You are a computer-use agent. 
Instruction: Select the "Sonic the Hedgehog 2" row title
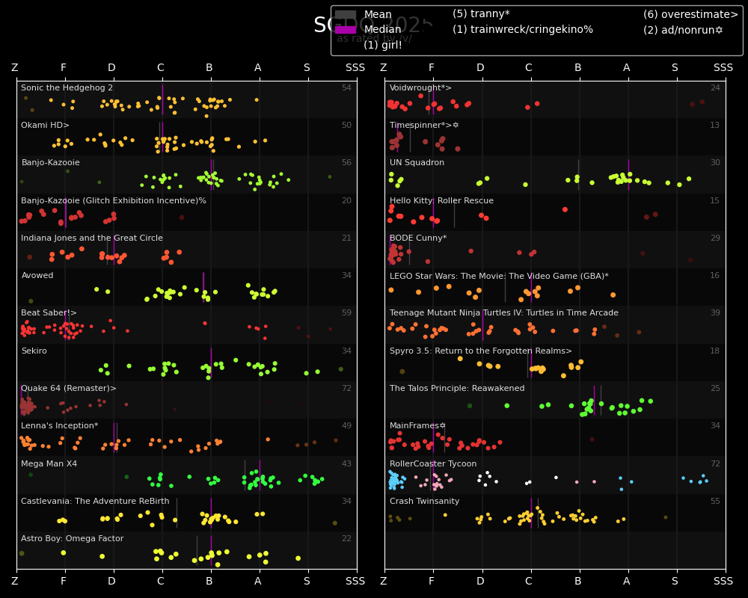click(x=67, y=87)
